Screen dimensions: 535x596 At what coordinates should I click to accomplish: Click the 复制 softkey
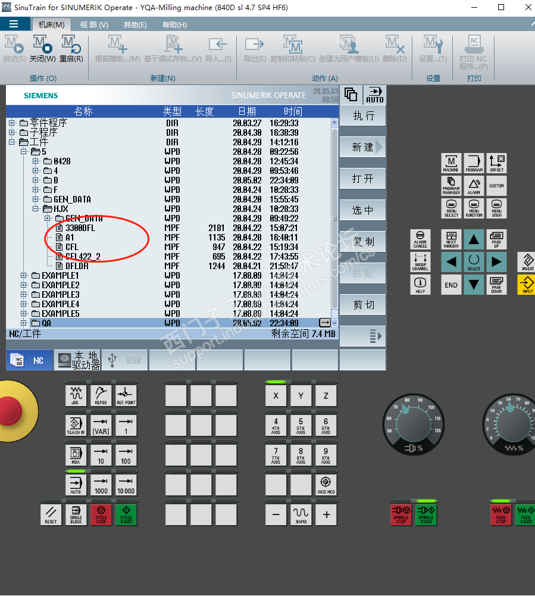[x=362, y=242]
